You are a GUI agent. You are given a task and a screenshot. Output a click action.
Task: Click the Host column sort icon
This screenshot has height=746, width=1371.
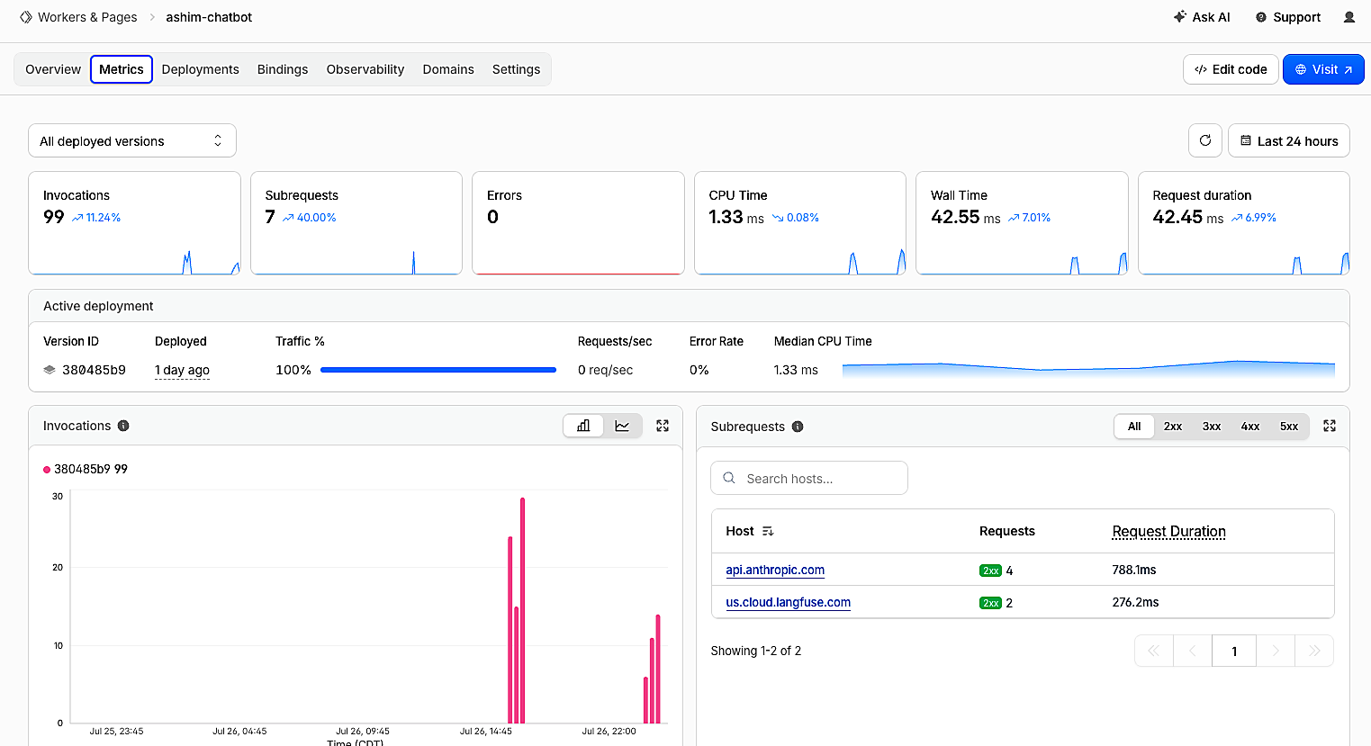coord(768,531)
